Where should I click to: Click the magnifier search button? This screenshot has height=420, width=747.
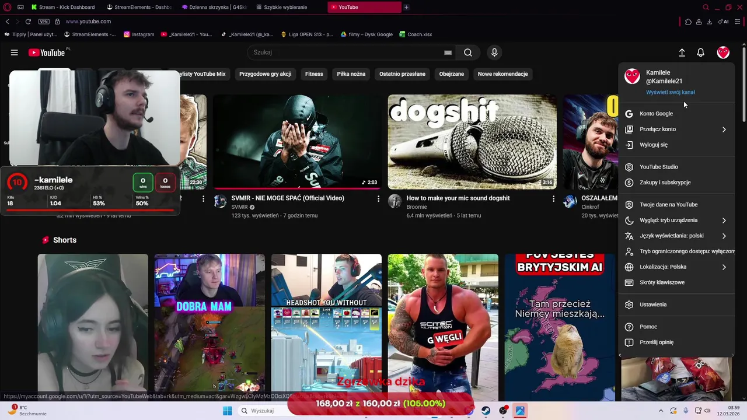point(468,52)
